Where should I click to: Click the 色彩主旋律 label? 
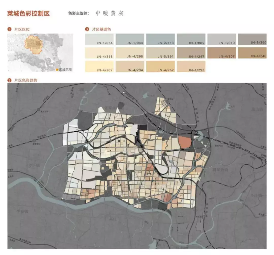77,13
